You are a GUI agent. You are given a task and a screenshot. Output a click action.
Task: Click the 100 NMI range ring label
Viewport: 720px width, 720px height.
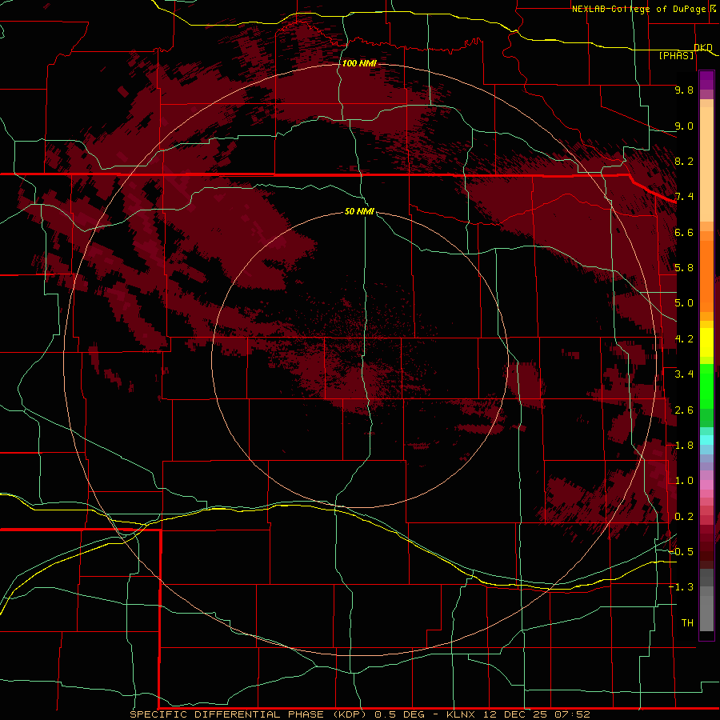click(x=359, y=63)
